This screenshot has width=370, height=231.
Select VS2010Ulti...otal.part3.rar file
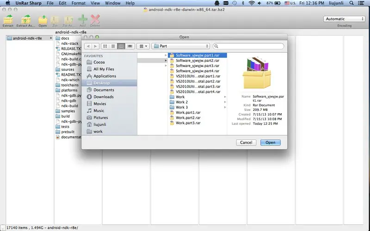coord(198,86)
